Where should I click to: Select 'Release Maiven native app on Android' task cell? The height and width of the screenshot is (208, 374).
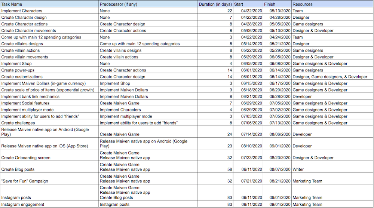pos(49,132)
